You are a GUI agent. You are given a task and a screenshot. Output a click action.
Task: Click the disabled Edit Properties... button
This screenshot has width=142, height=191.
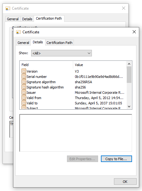(x=83, y=159)
